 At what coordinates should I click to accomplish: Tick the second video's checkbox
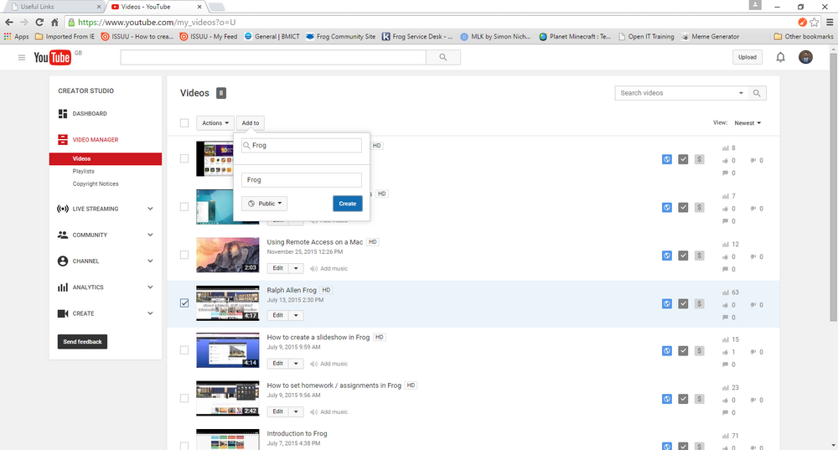184,207
